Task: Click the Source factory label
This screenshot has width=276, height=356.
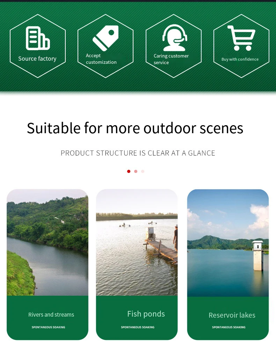Action: click(x=37, y=59)
